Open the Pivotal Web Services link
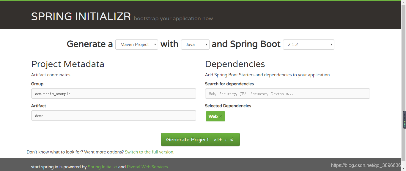The image size is (406, 171). (x=147, y=167)
